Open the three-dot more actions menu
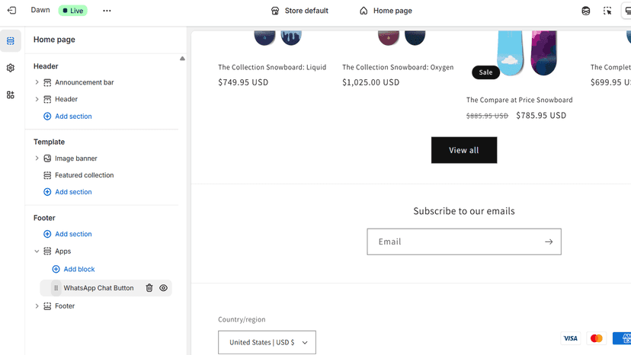631x355 pixels. pos(107,11)
